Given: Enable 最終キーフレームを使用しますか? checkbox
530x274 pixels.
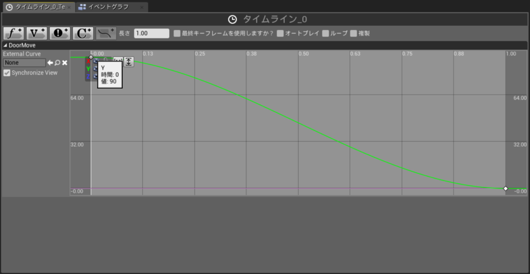Looking at the screenshot, I should [177, 34].
